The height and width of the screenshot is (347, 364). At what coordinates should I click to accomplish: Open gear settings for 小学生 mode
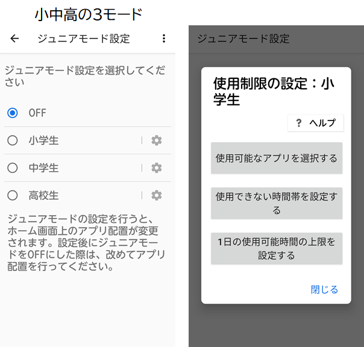[157, 140]
